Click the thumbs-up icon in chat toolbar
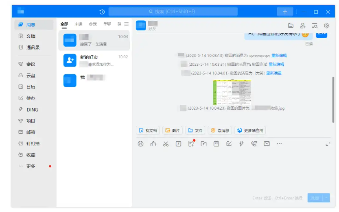 (153, 144)
